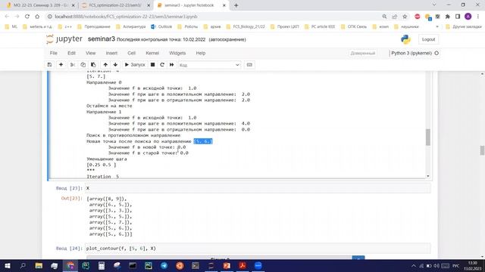Open the Edit menu
The width and height of the screenshot is (485, 272).
point(71,53)
